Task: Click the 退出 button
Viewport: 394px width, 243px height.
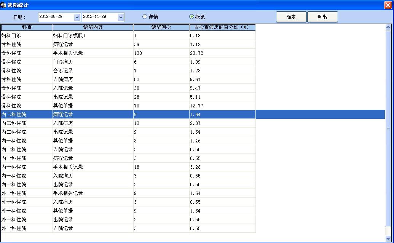Action: pos(322,17)
